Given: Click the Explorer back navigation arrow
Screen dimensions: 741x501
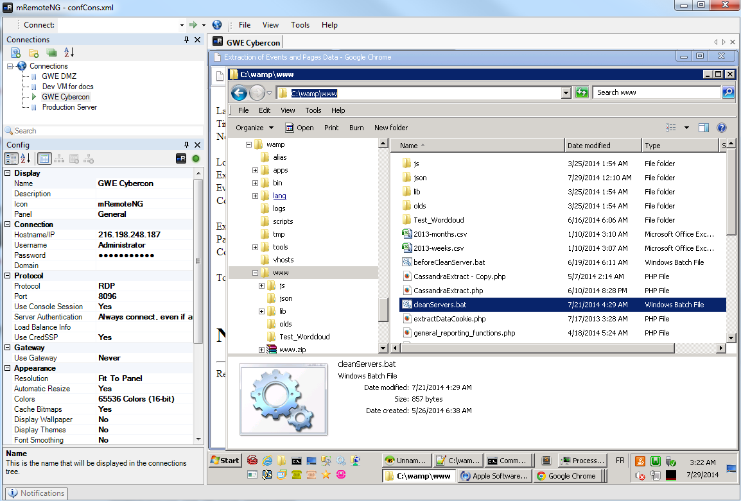Looking at the screenshot, I should tap(239, 93).
